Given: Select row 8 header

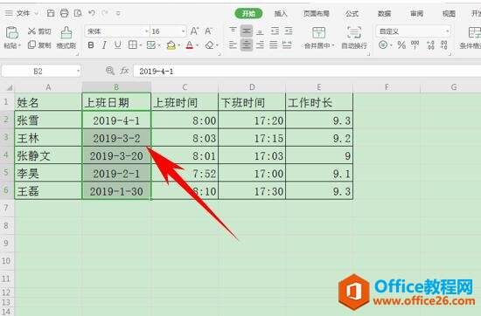Looking at the screenshot, I should (x=6, y=226).
